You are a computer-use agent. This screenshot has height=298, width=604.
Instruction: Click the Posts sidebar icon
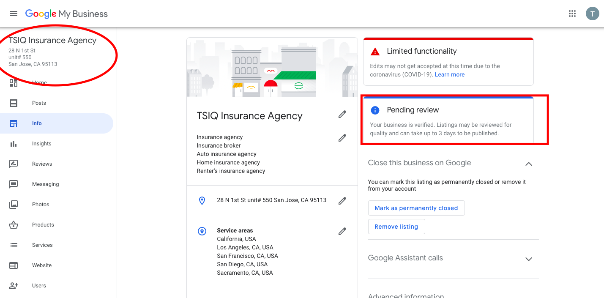click(14, 103)
